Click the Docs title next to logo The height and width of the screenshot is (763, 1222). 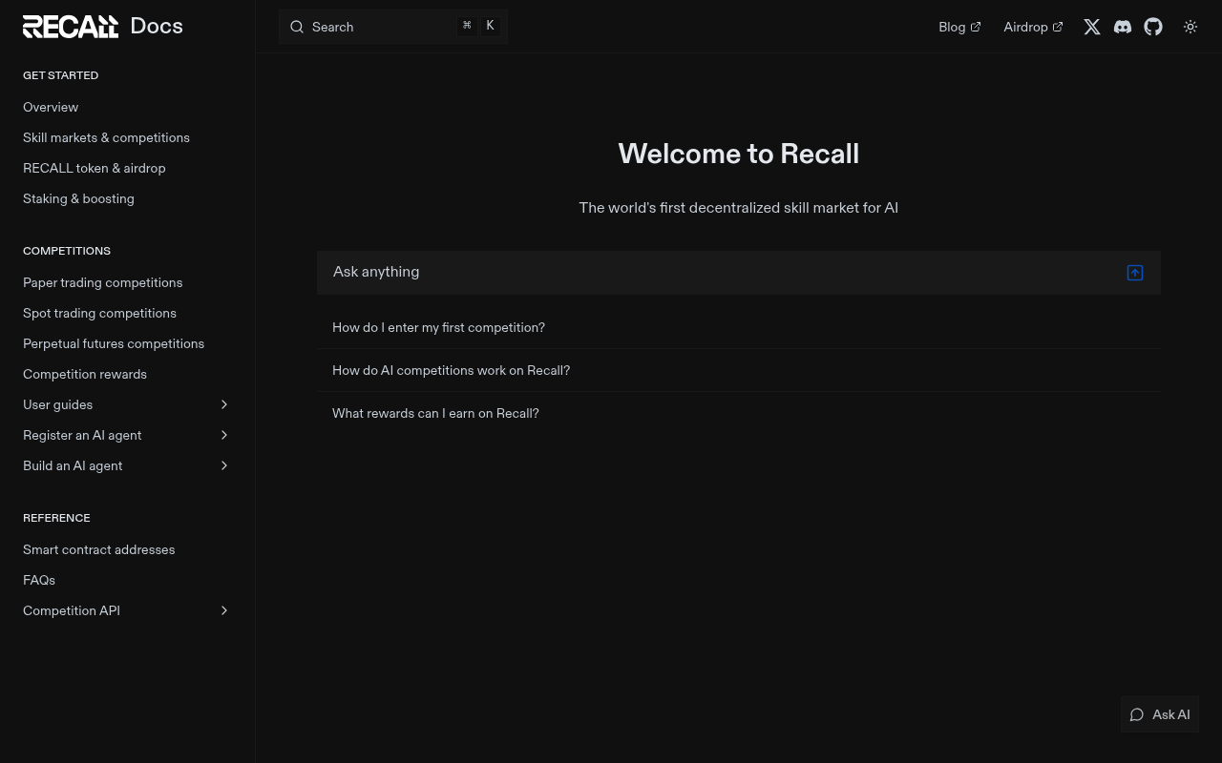(157, 27)
